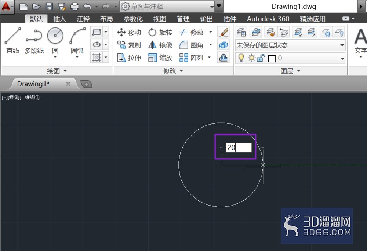Click the explode tool icon
The image size is (367, 251).
(x=223, y=45)
